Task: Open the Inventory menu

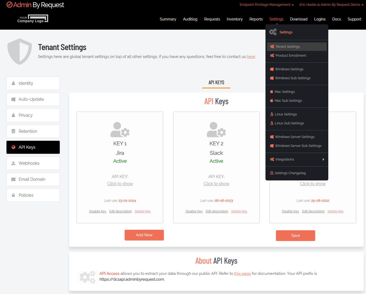Action: pyautogui.click(x=235, y=19)
